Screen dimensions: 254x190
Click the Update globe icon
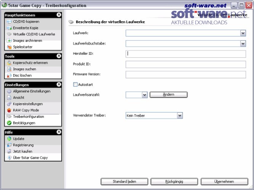point(9,139)
